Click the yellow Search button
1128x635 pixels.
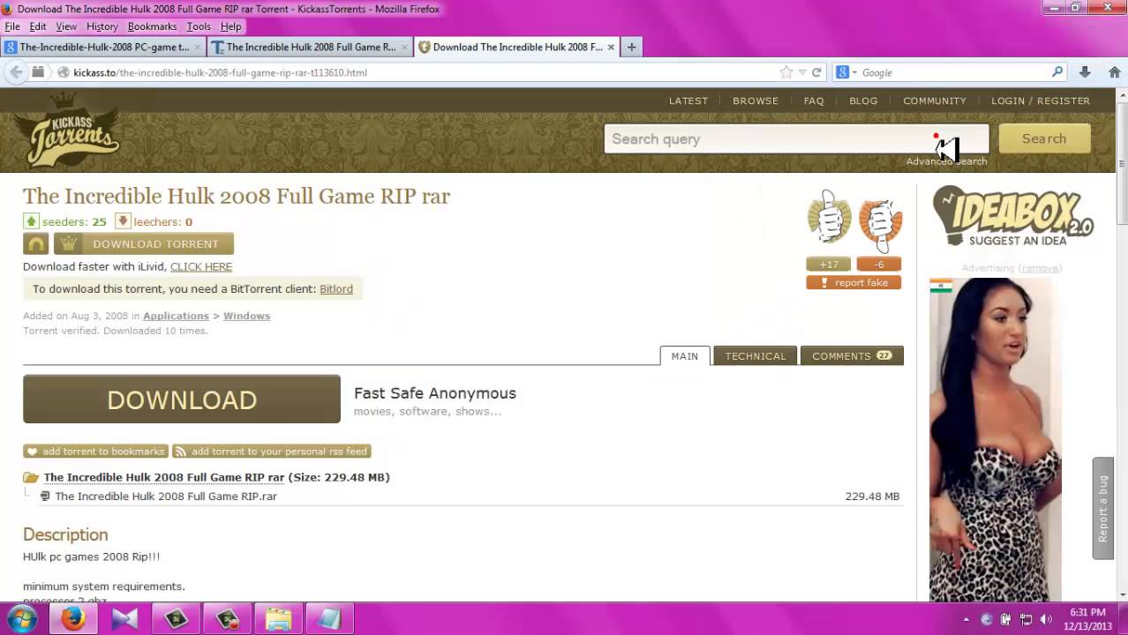pos(1044,138)
